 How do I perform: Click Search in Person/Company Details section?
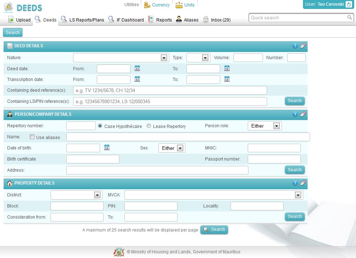pos(295,170)
